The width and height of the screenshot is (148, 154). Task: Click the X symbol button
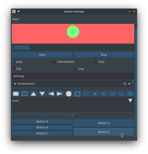[95, 94]
